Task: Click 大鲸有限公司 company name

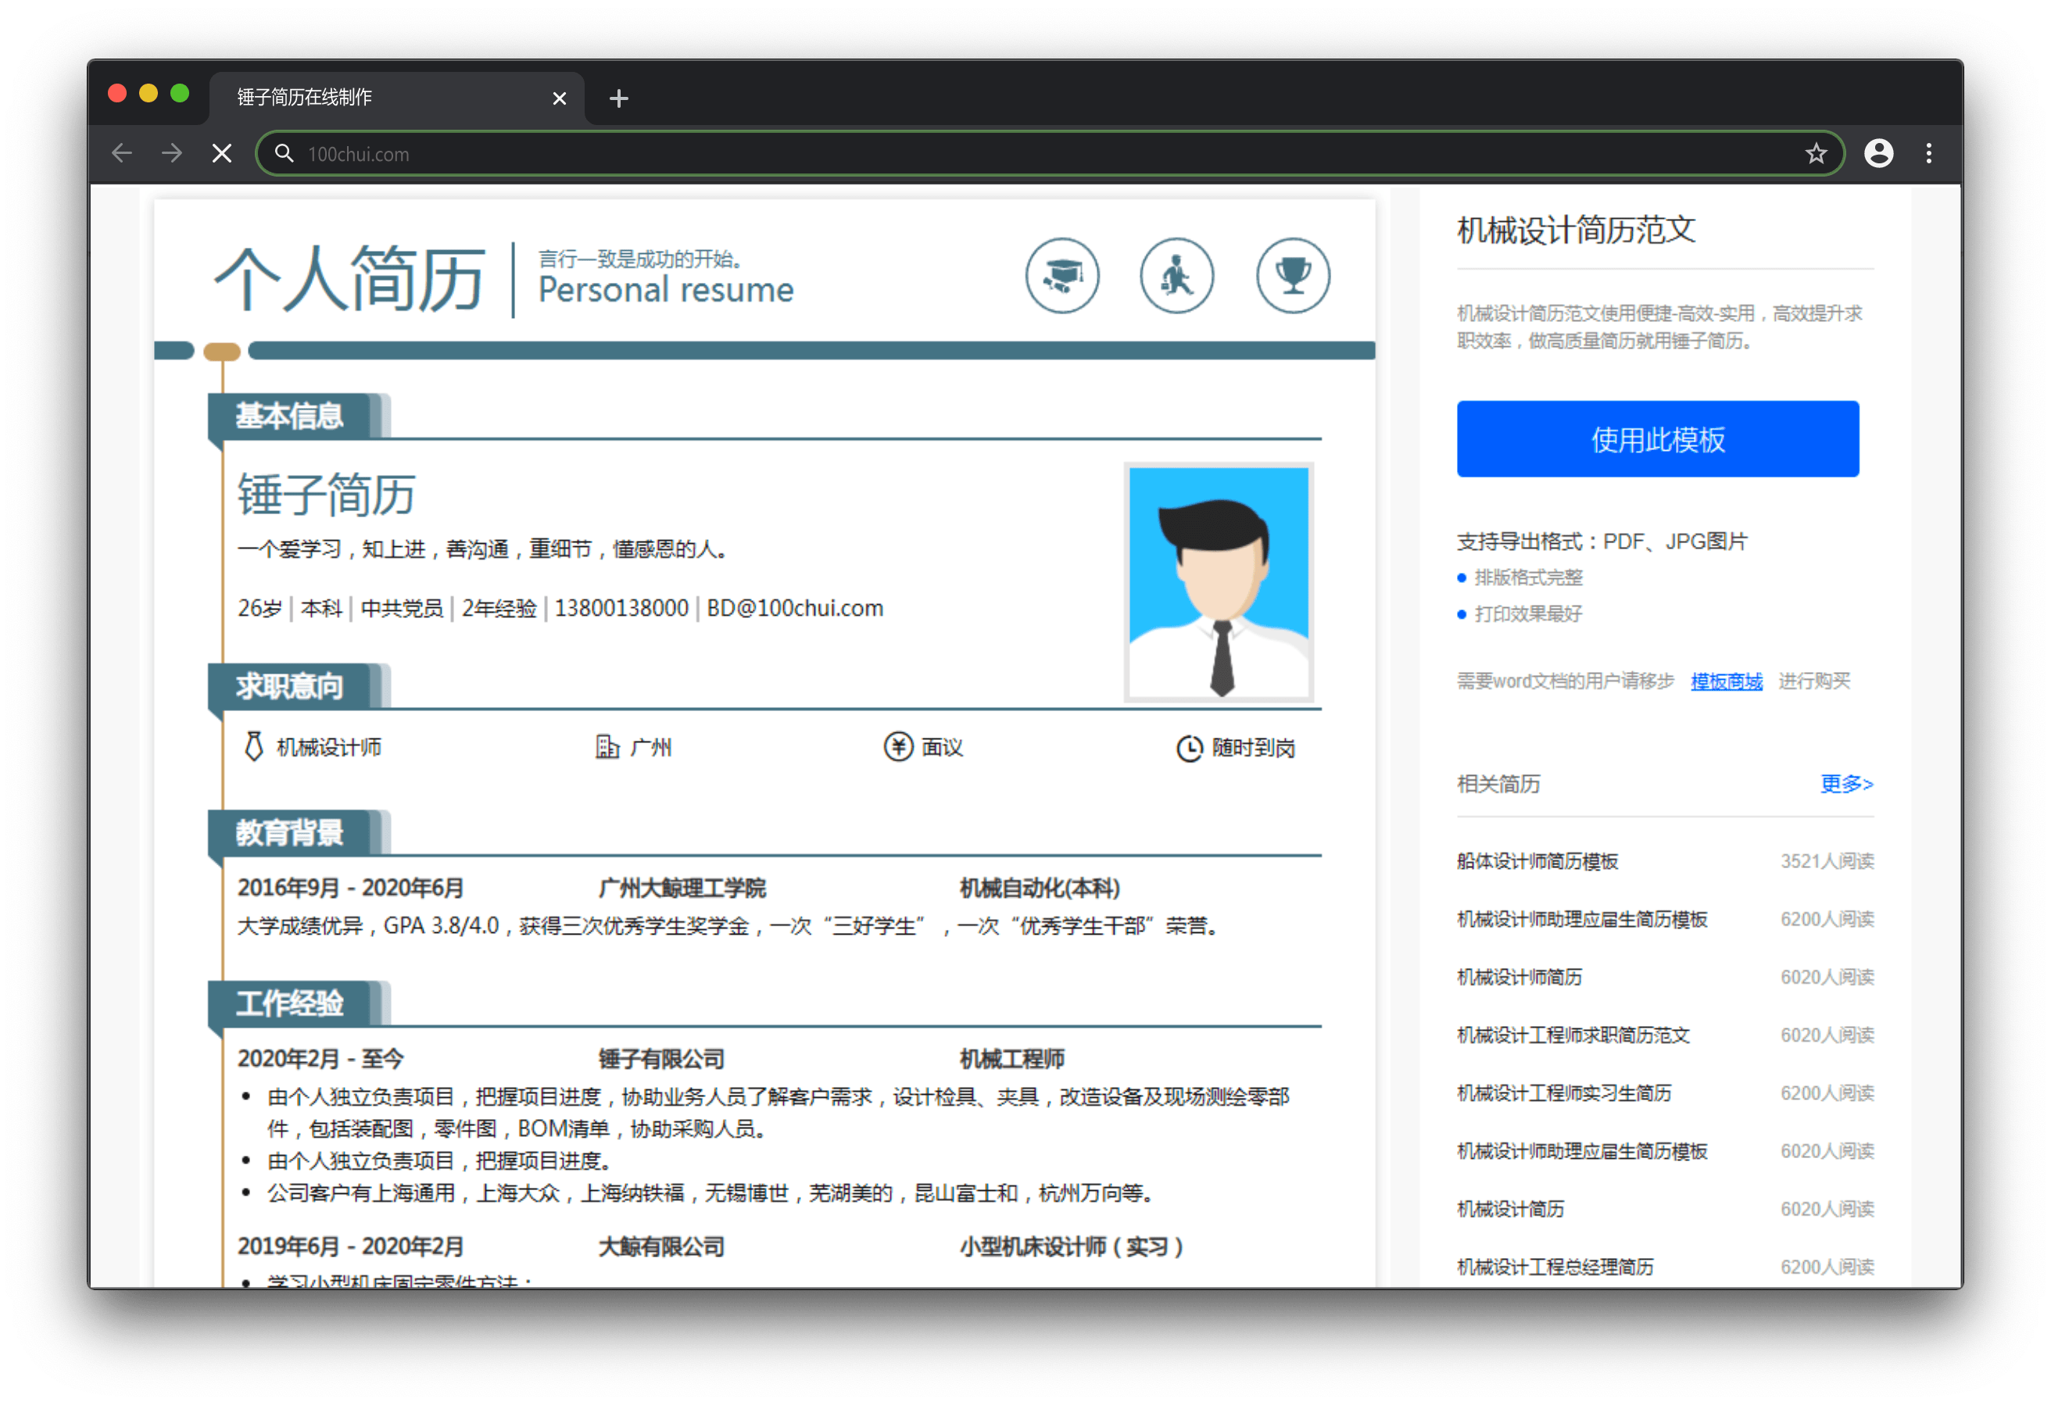Action: [661, 1246]
